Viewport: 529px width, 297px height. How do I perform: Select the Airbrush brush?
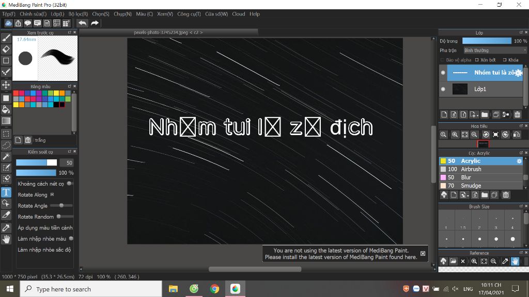(481, 169)
